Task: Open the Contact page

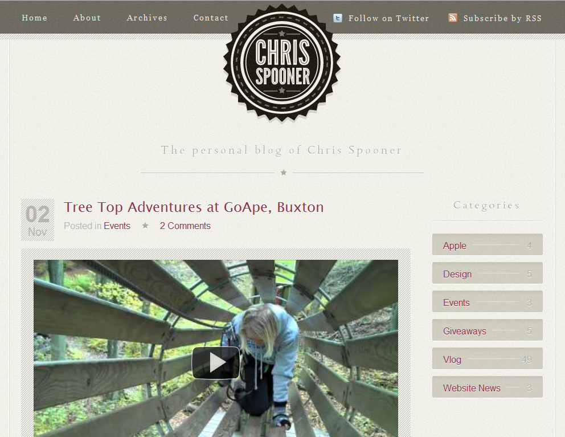Action: click(x=211, y=18)
